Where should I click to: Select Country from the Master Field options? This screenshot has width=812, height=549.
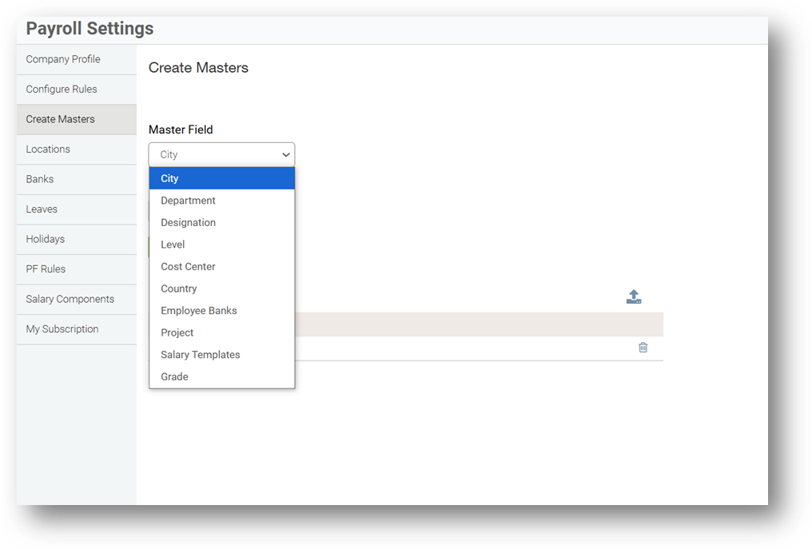coord(221,288)
